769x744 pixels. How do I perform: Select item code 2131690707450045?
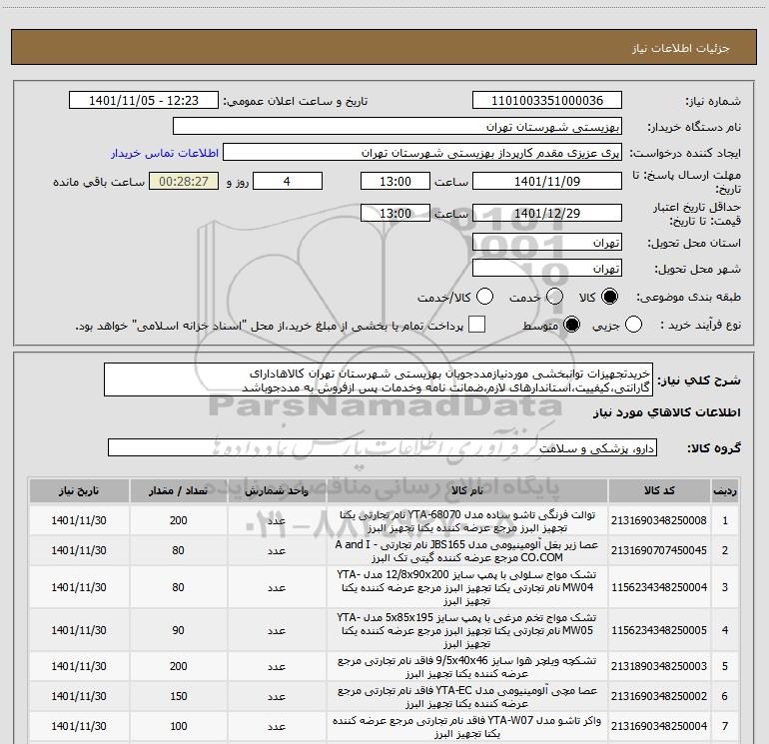659,551
